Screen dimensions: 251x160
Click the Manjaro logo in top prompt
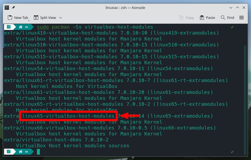pos(9,27)
